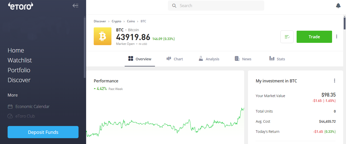Open notifications bell
This screenshot has height=144, width=346.
338,6
